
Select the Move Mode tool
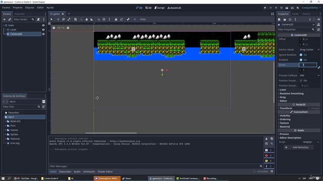tap(58, 19)
